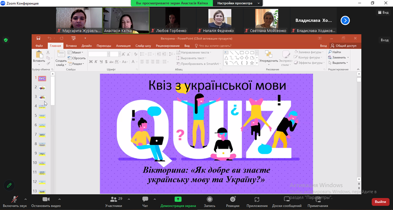Toggle italic К formatting
This screenshot has width=393, height=210.
coord(96,62)
